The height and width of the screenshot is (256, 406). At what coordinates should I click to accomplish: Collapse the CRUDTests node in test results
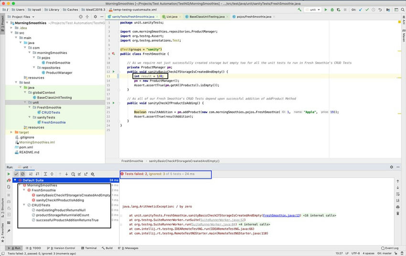(x=24, y=205)
